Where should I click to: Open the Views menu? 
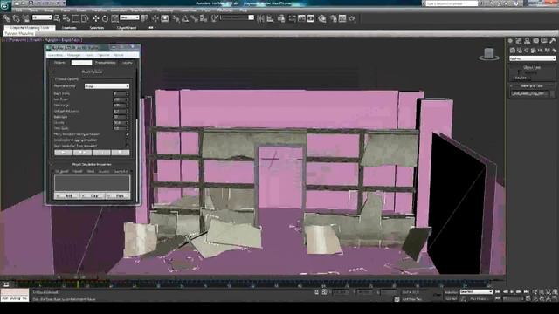coord(66,10)
